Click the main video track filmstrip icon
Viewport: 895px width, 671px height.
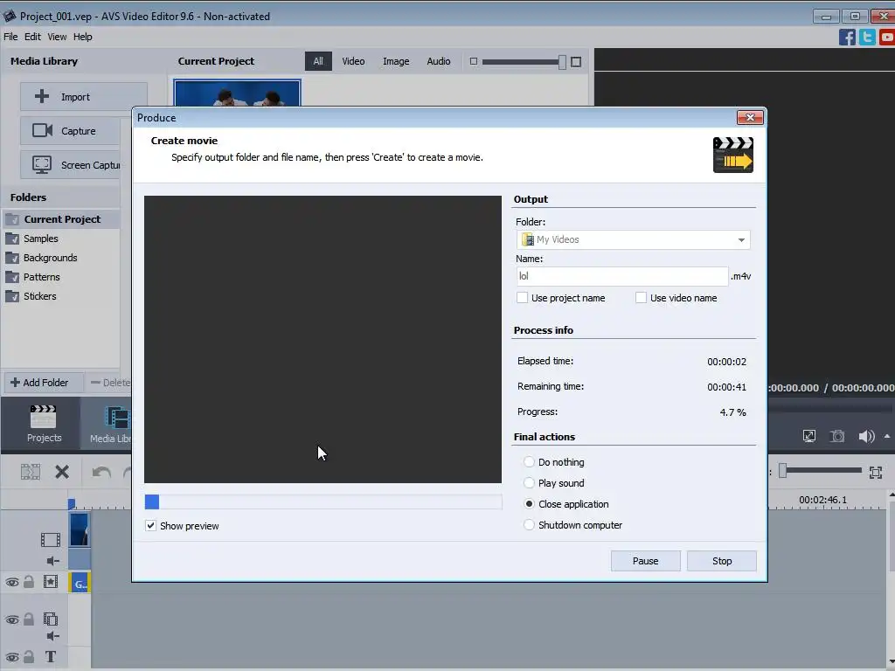50,539
